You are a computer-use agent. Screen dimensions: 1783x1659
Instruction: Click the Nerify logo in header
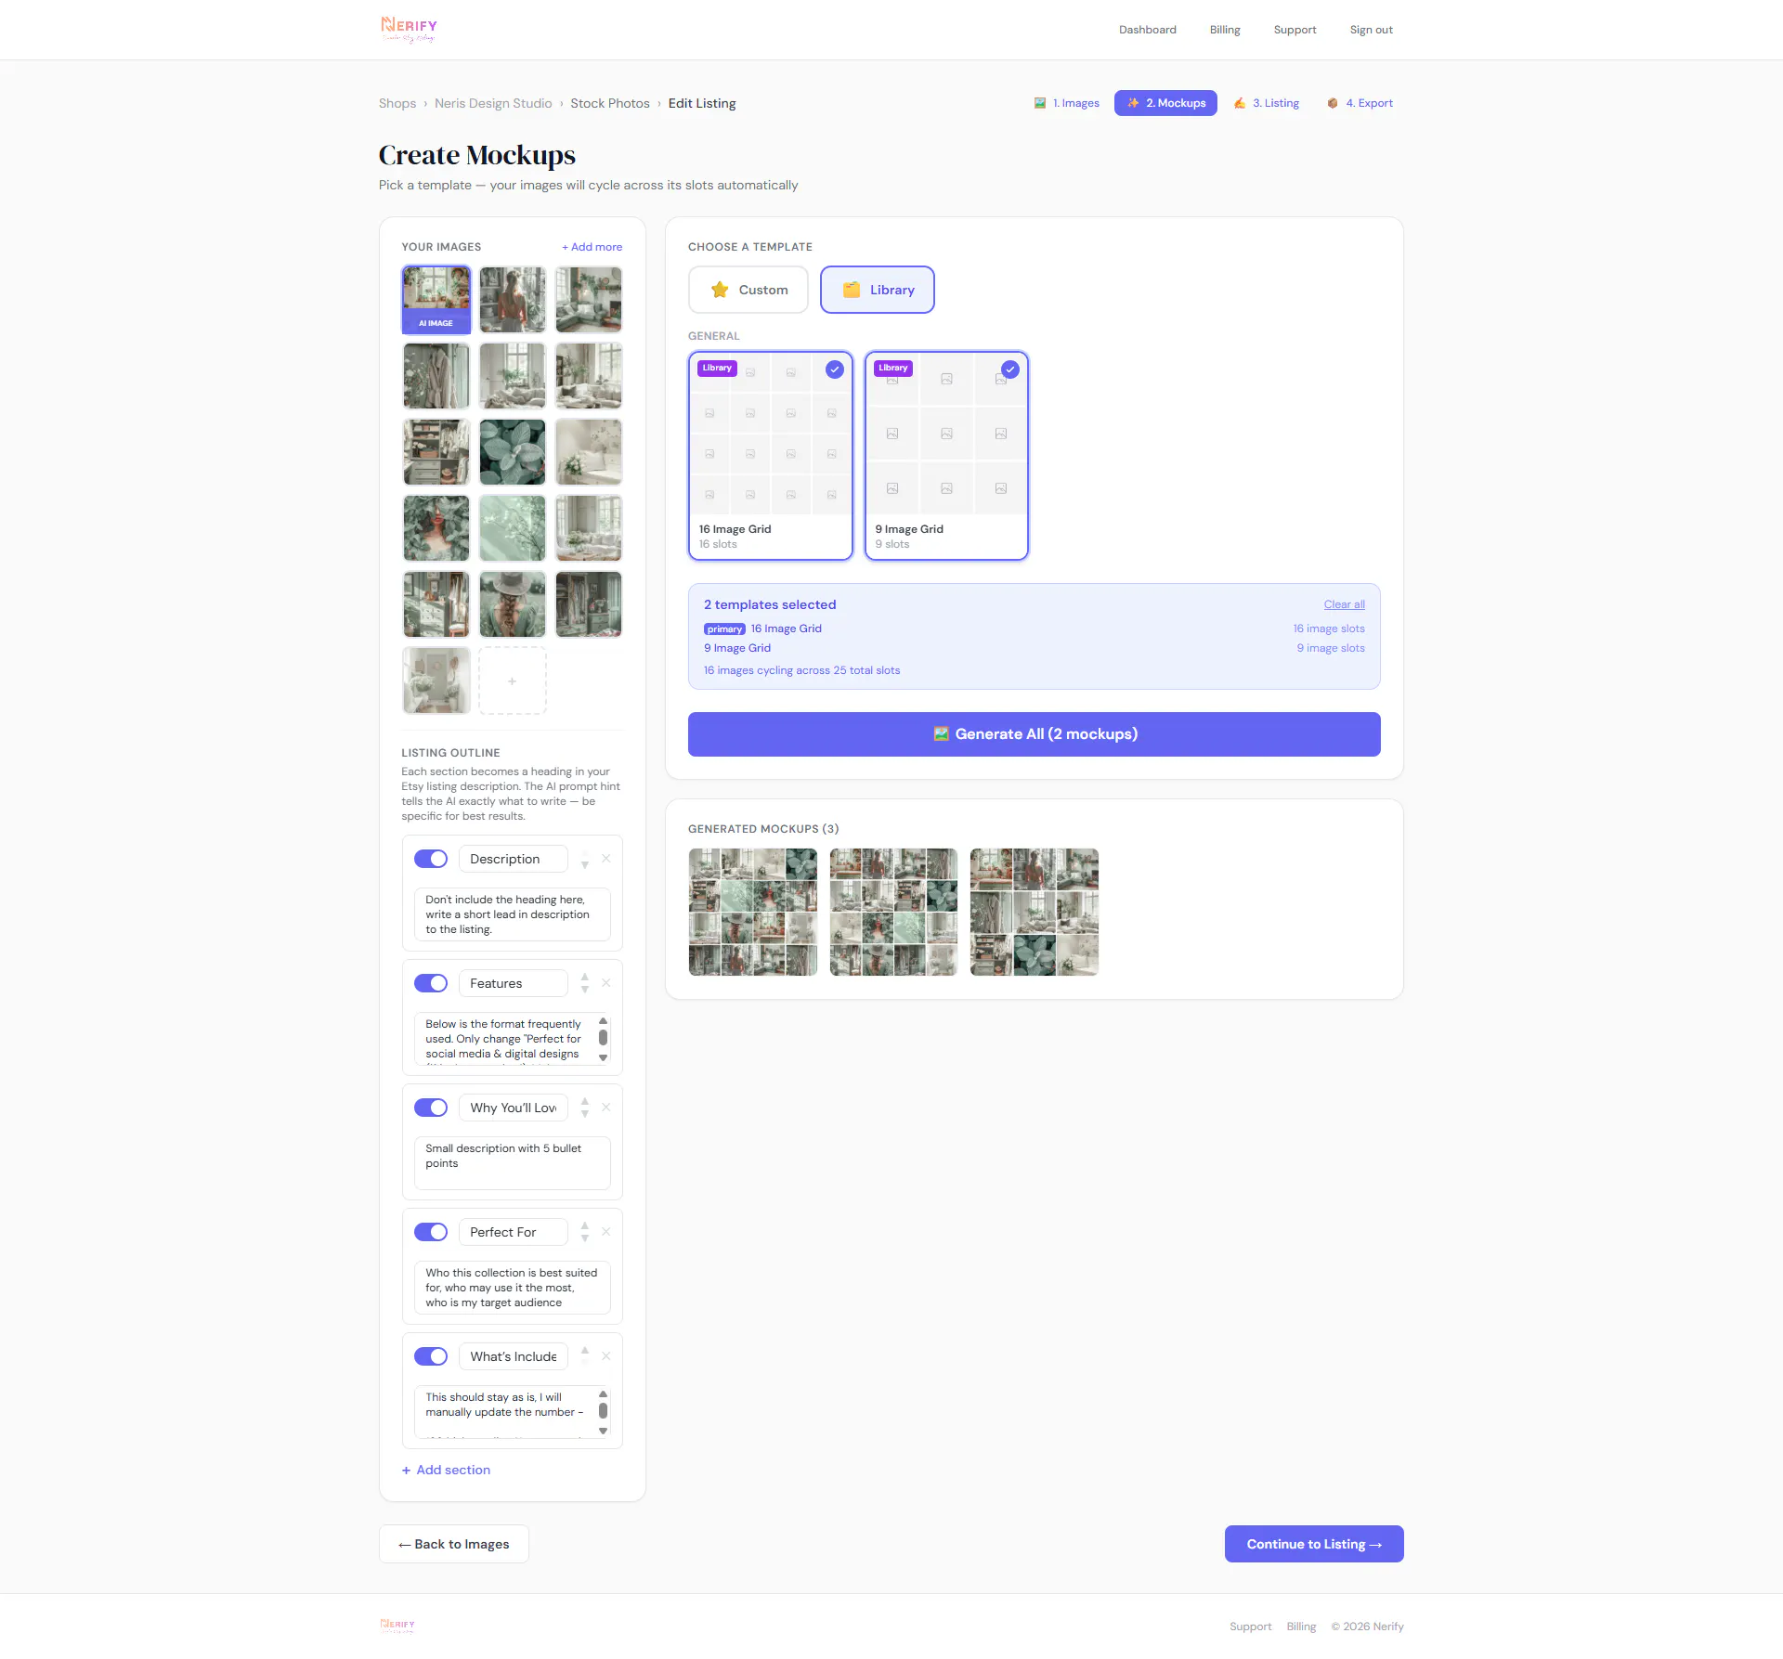click(x=409, y=30)
